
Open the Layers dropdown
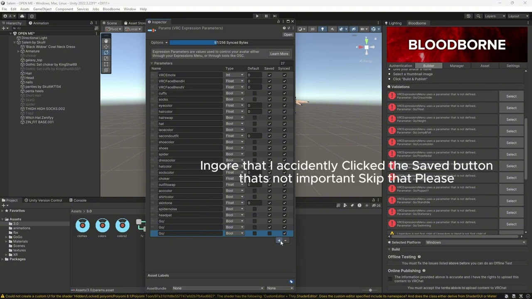[x=495, y=16]
